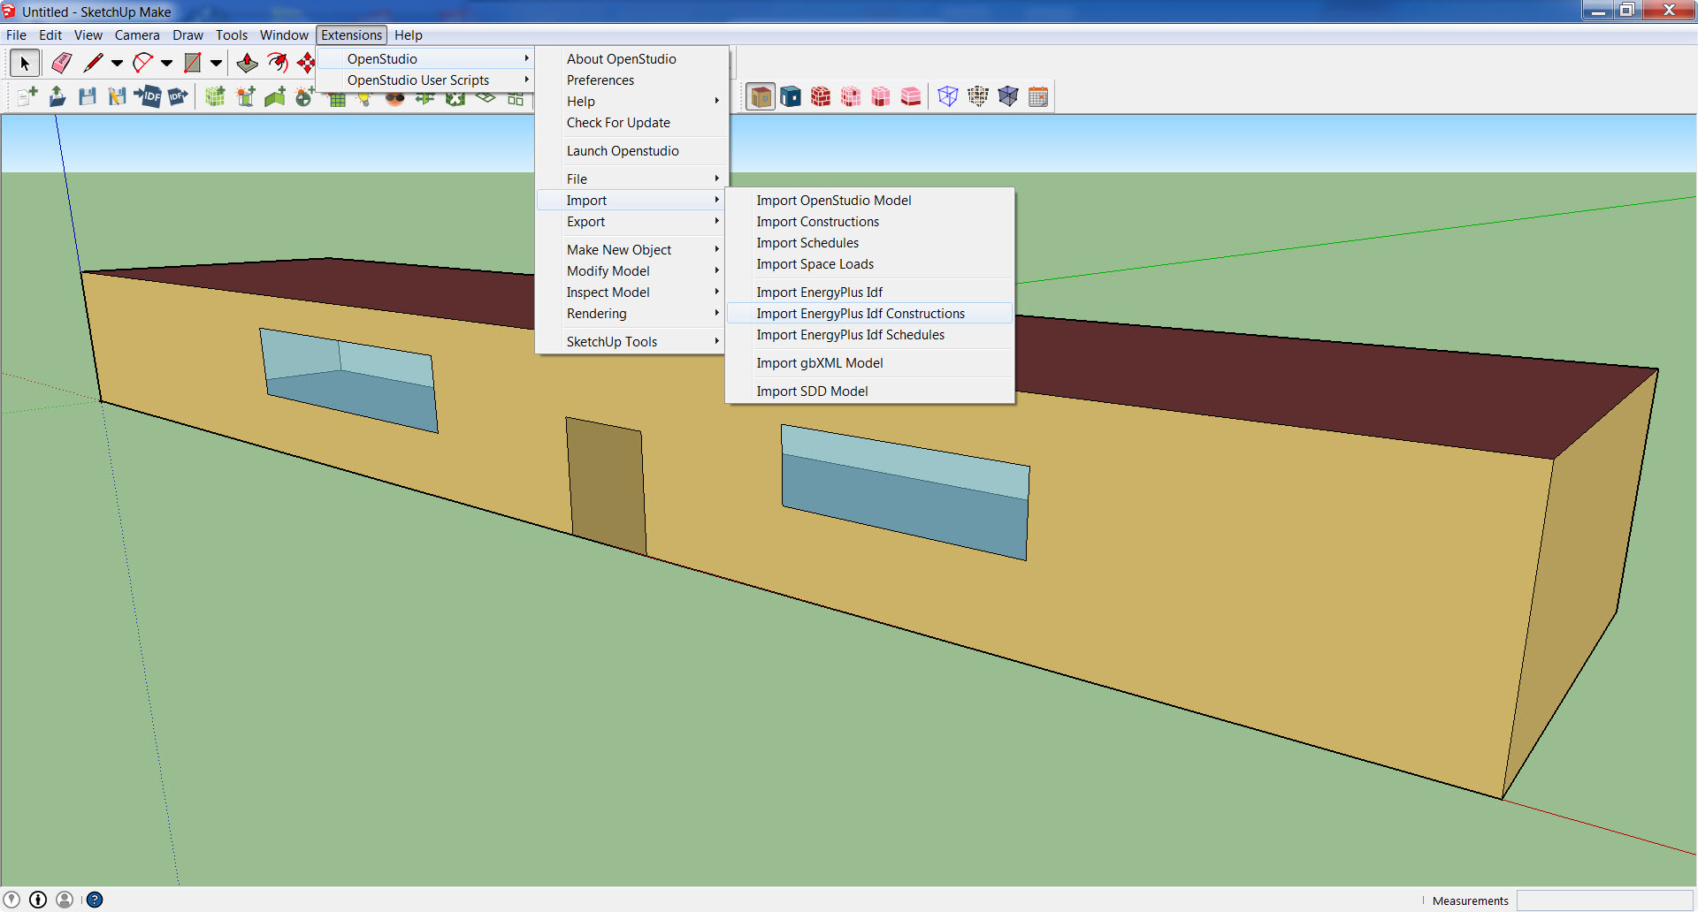
Task: Select the Move tool
Action: pos(307,63)
